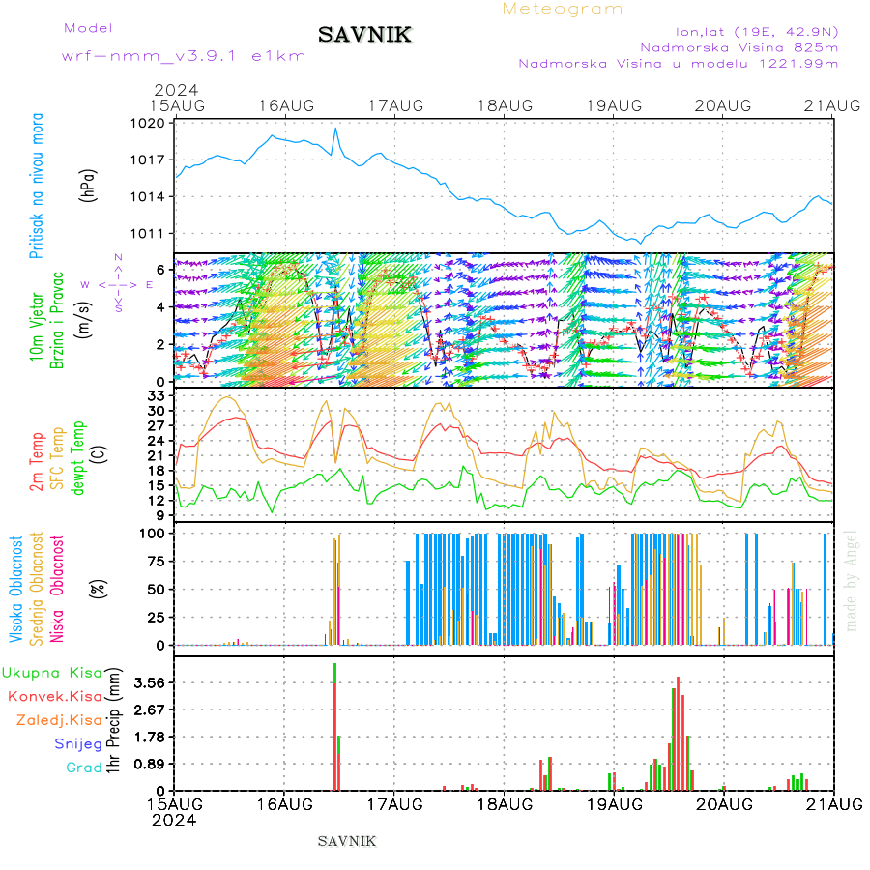870x870 pixels.
Task: Click the 6 tick on the wind speed axis
Action: (x=160, y=271)
